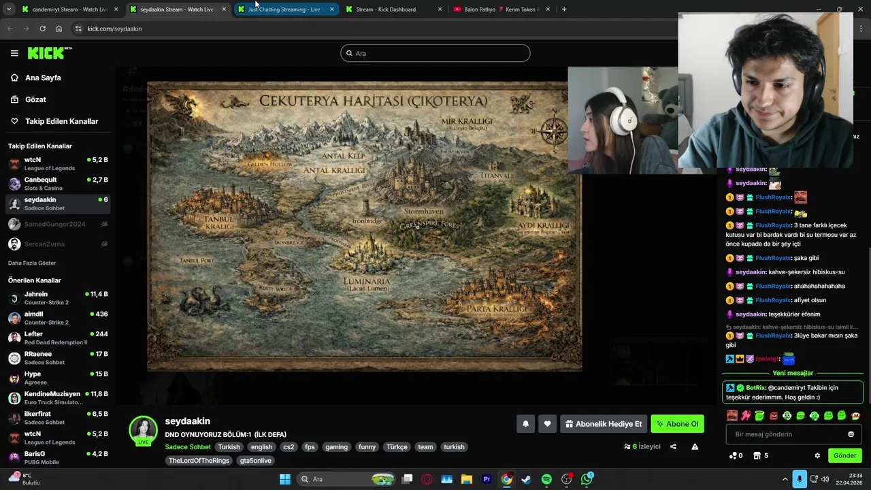Open Opera browser from the taskbar

427,479
